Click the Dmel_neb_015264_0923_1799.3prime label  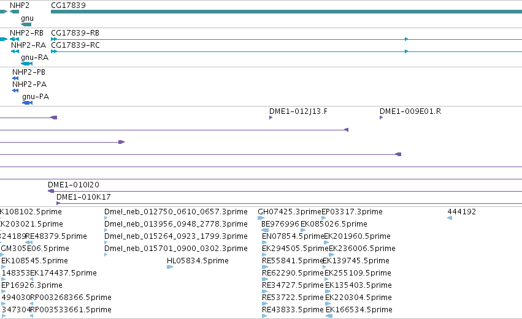176,236
